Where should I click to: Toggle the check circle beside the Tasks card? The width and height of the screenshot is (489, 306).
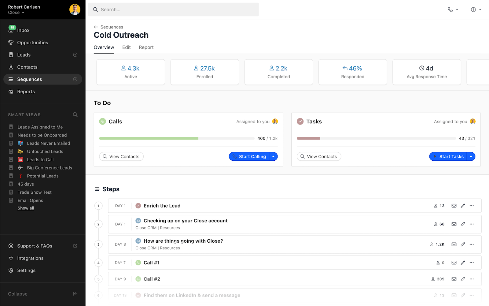[x=300, y=121]
